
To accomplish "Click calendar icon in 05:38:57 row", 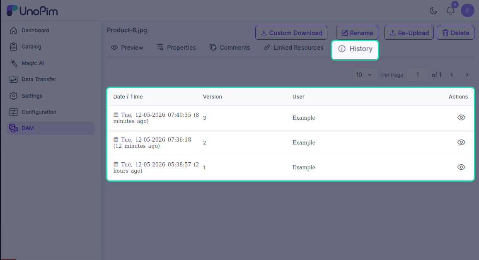I will (x=116, y=164).
